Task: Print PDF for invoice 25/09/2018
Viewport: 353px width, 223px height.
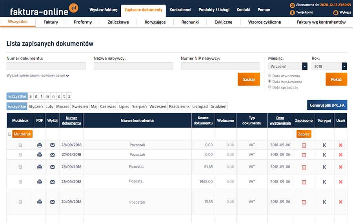Action: (40, 182)
